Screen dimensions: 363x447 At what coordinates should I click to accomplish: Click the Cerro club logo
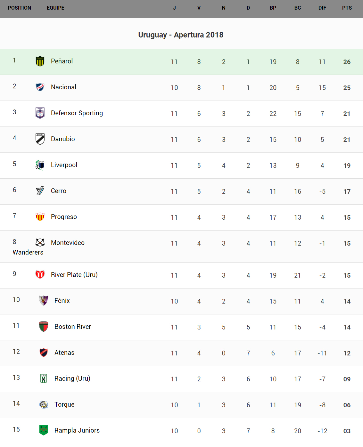pos(40,191)
